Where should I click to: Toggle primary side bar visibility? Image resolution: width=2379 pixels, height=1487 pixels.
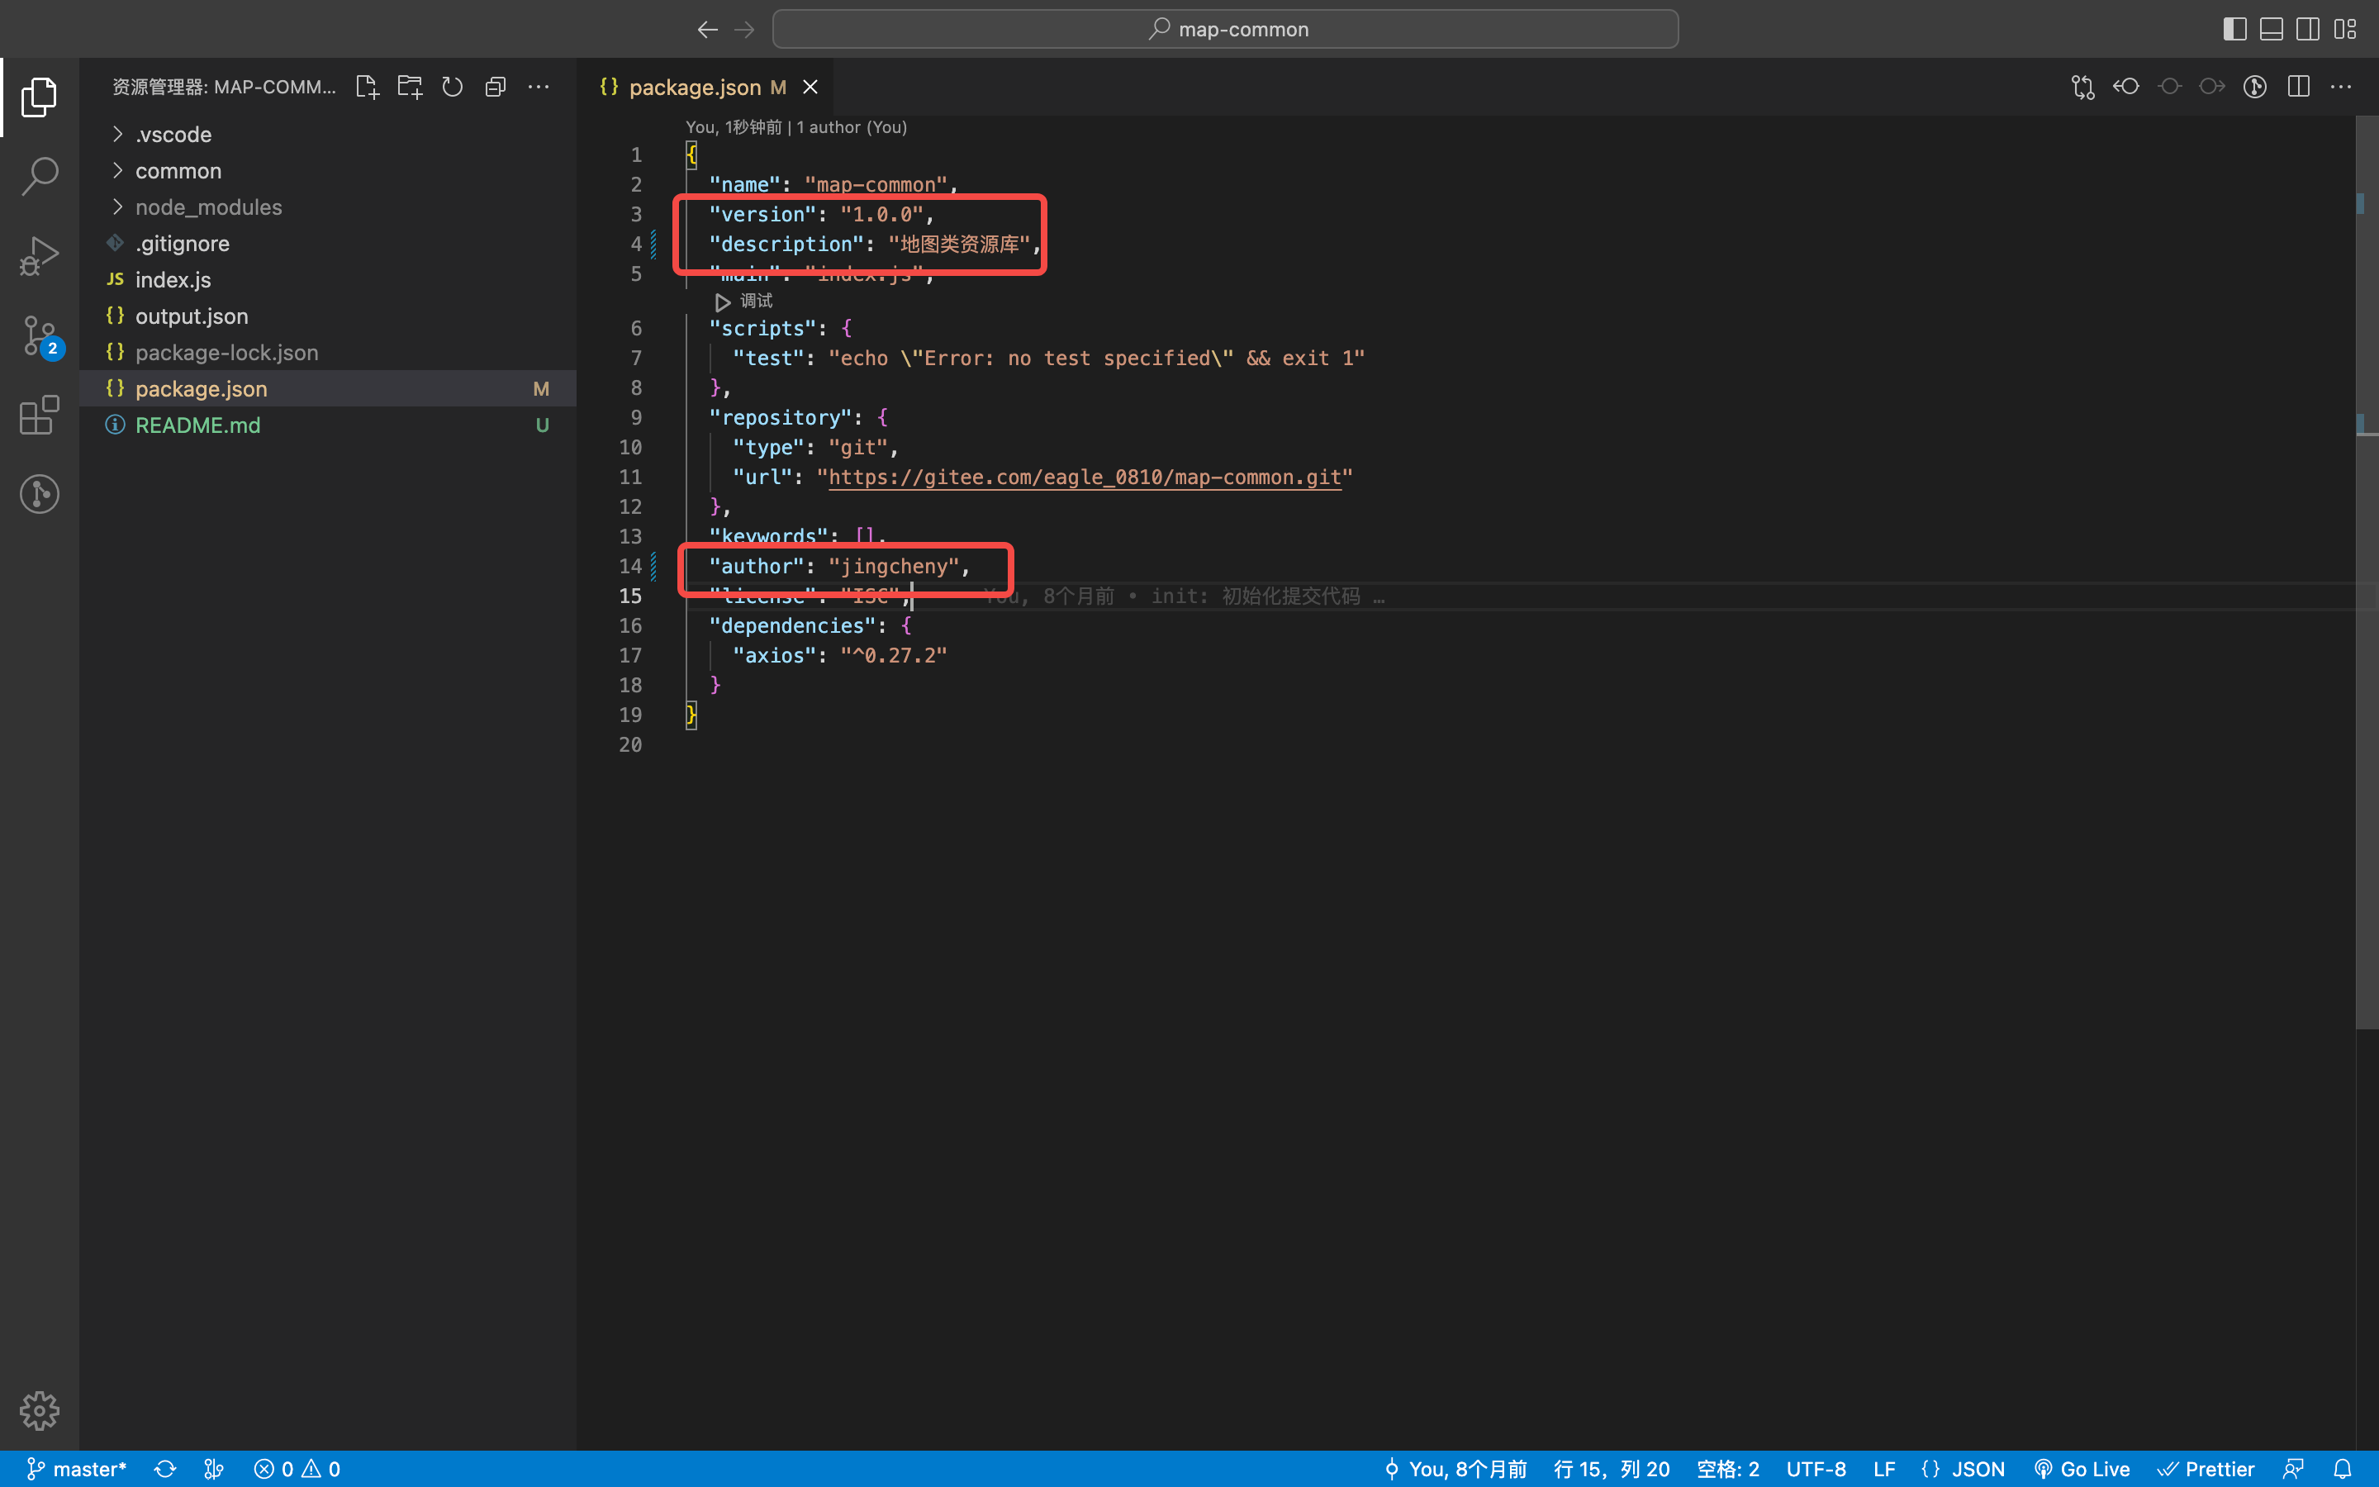[x=2234, y=30]
